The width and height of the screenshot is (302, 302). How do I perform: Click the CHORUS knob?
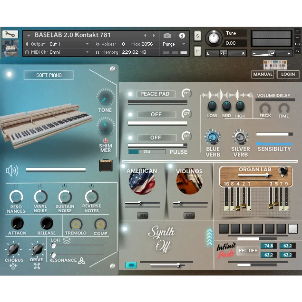point(13,249)
